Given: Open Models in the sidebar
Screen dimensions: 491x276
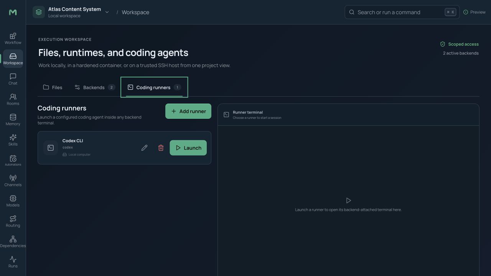Looking at the screenshot, I should pyautogui.click(x=13, y=201).
